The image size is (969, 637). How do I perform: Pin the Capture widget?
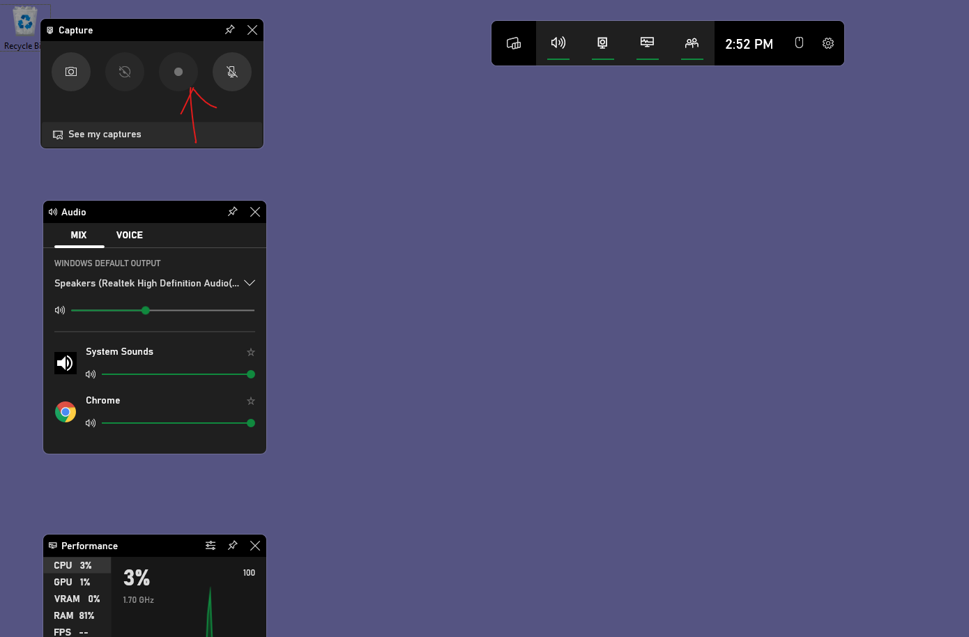(230, 30)
